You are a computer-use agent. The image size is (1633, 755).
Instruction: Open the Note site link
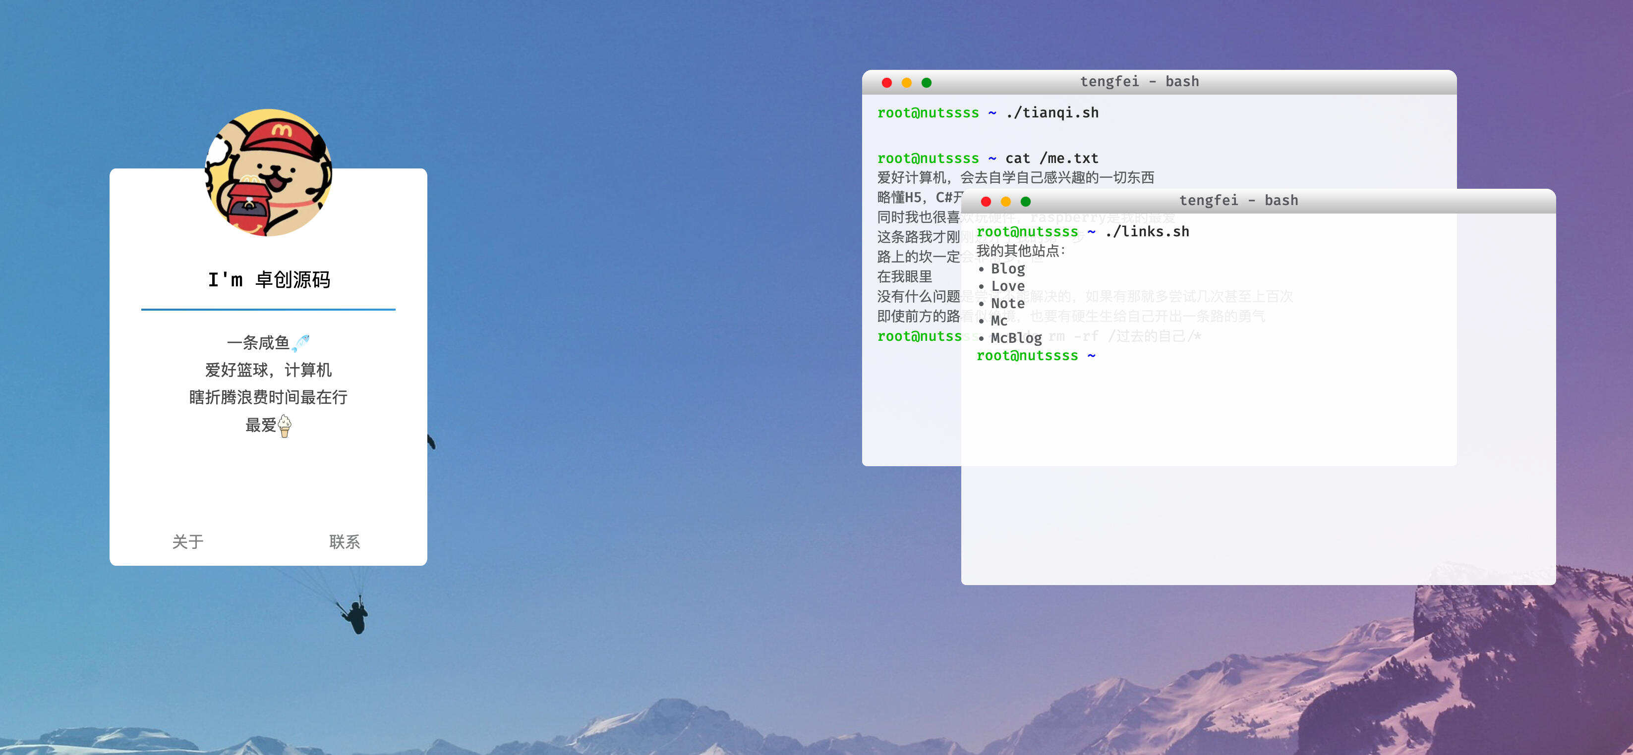[1007, 303]
